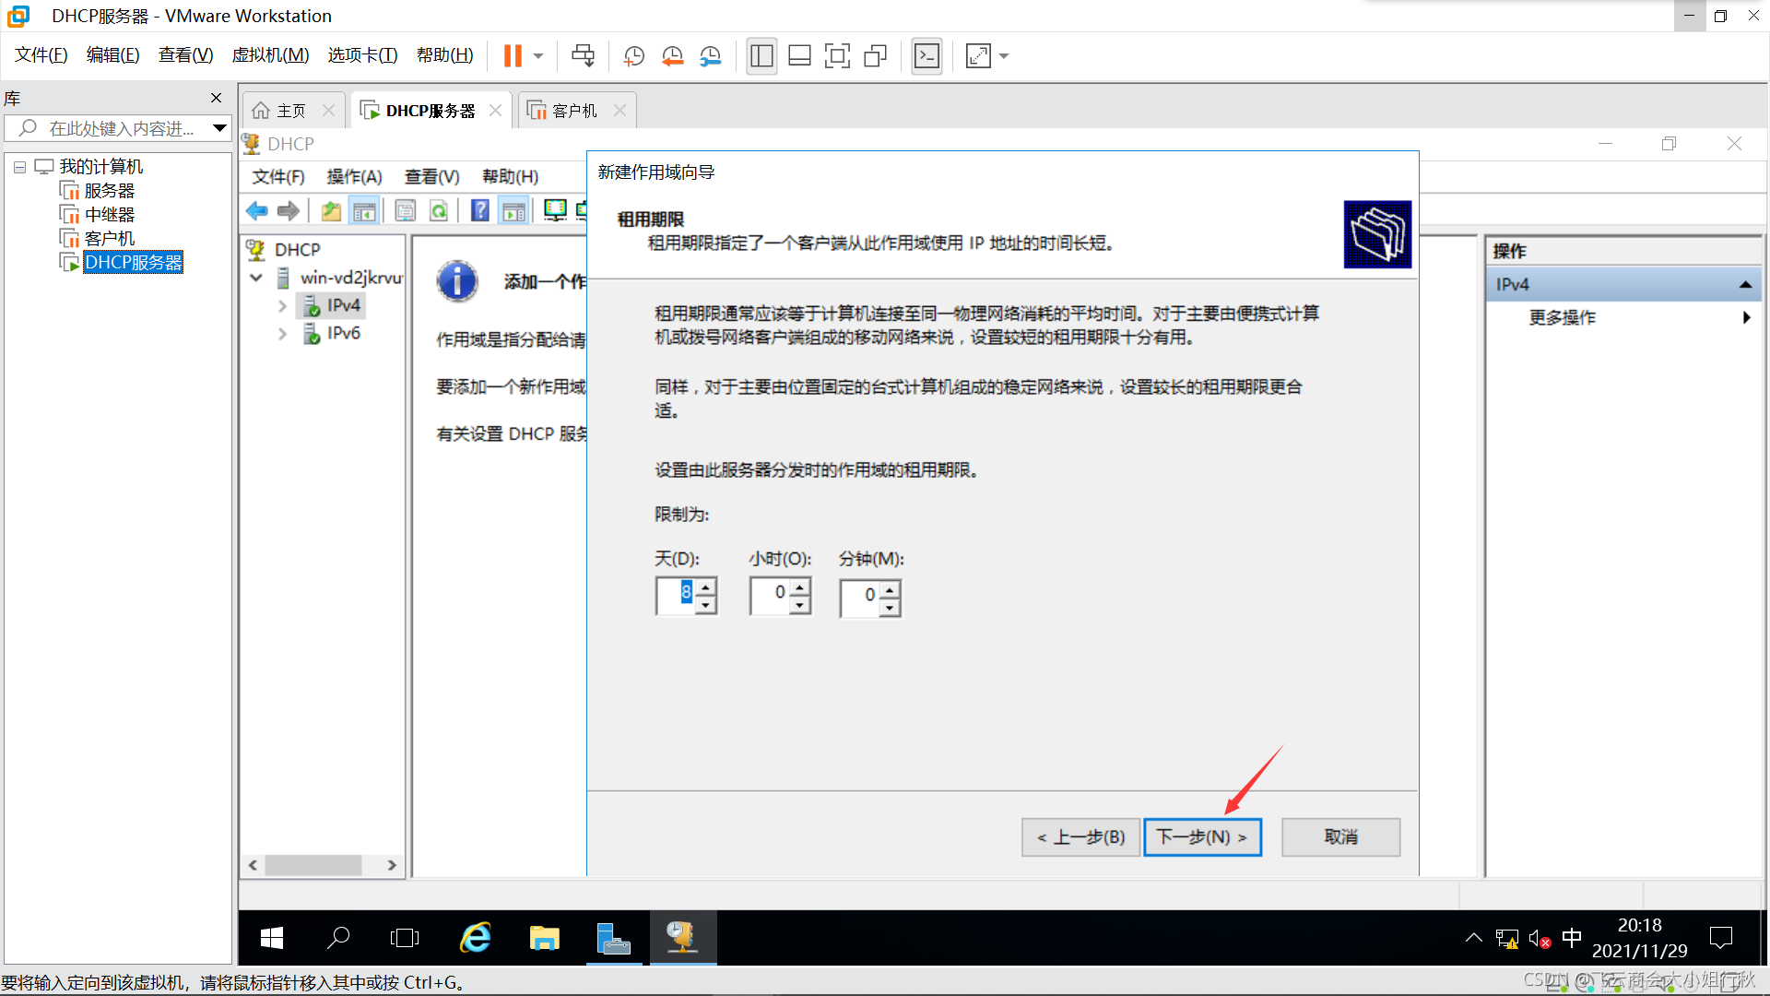Collapse the win-vd2jkrvu server node
The width and height of the screenshot is (1770, 996).
[x=256, y=278]
